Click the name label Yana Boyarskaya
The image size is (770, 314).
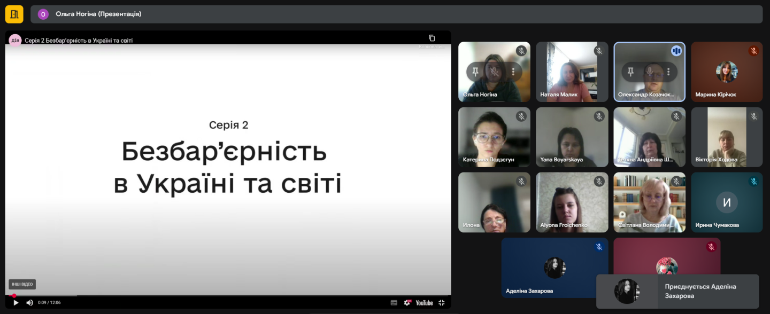pyautogui.click(x=561, y=160)
